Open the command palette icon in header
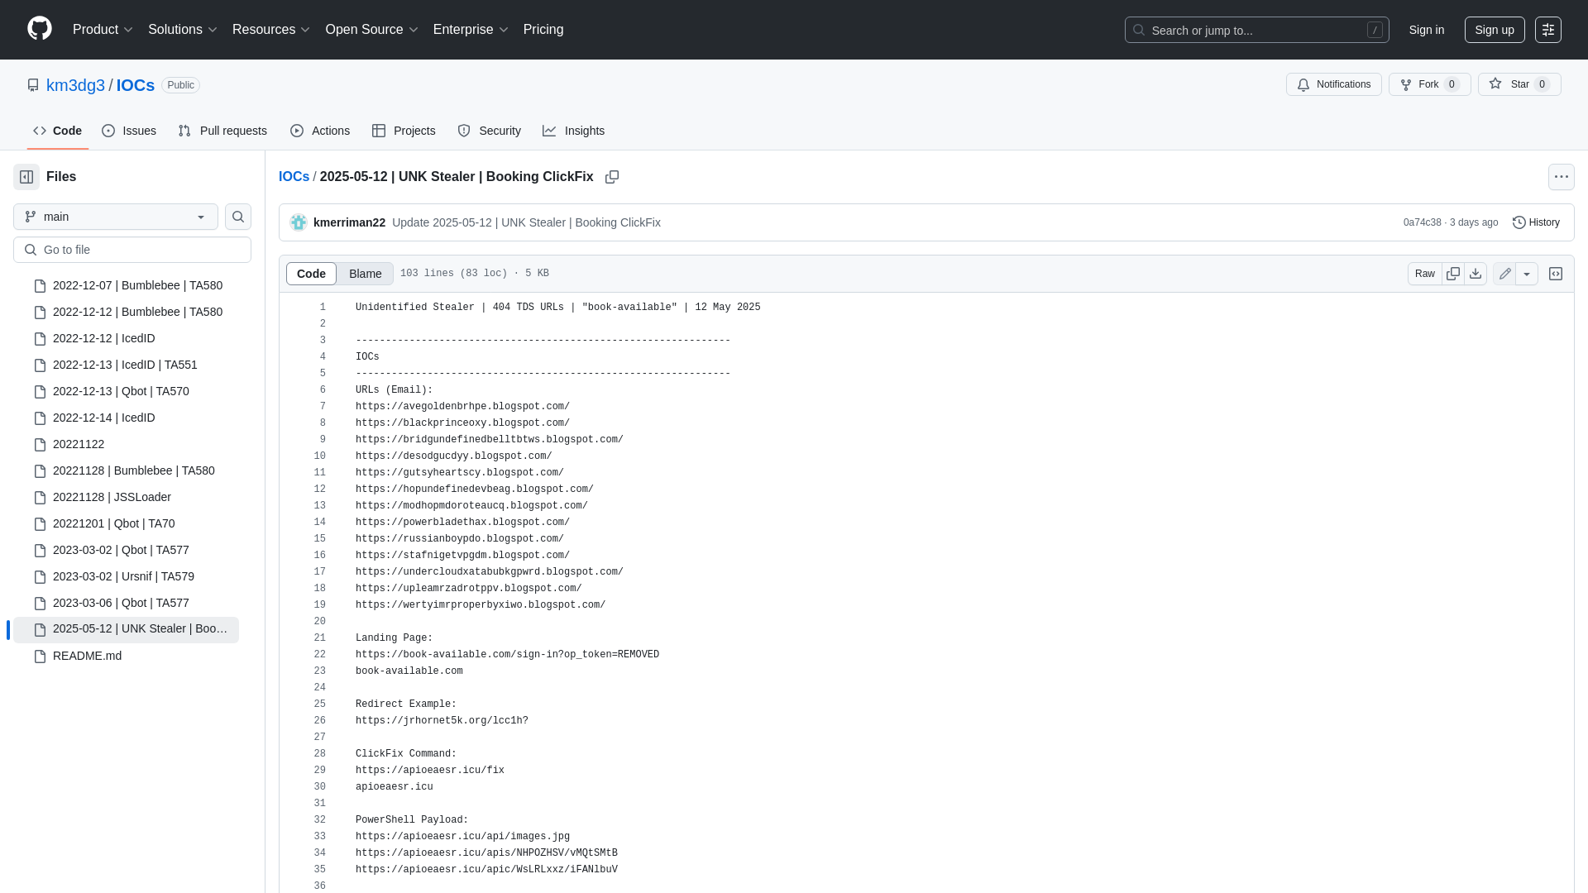The image size is (1588, 893). click(1548, 30)
